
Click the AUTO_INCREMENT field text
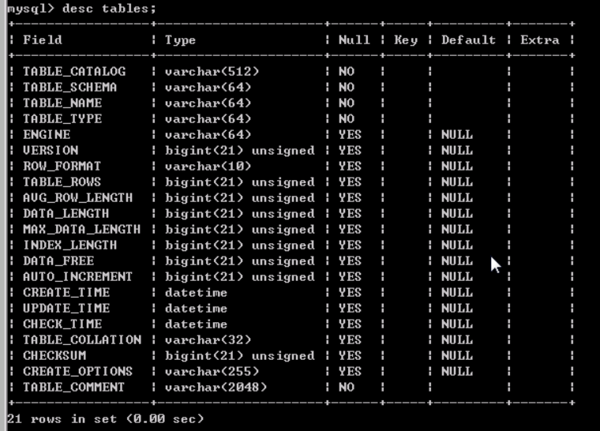coord(78,276)
